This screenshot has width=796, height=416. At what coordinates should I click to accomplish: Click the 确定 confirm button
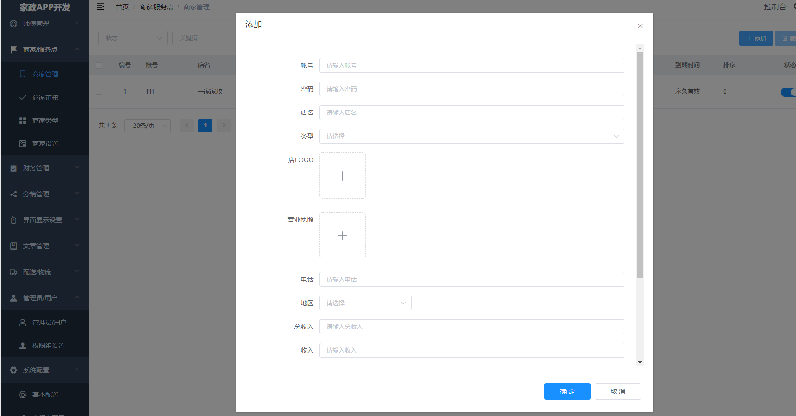pyautogui.click(x=567, y=391)
